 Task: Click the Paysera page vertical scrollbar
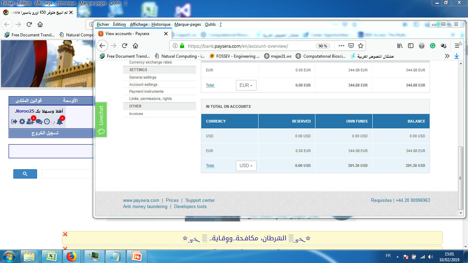point(460,178)
